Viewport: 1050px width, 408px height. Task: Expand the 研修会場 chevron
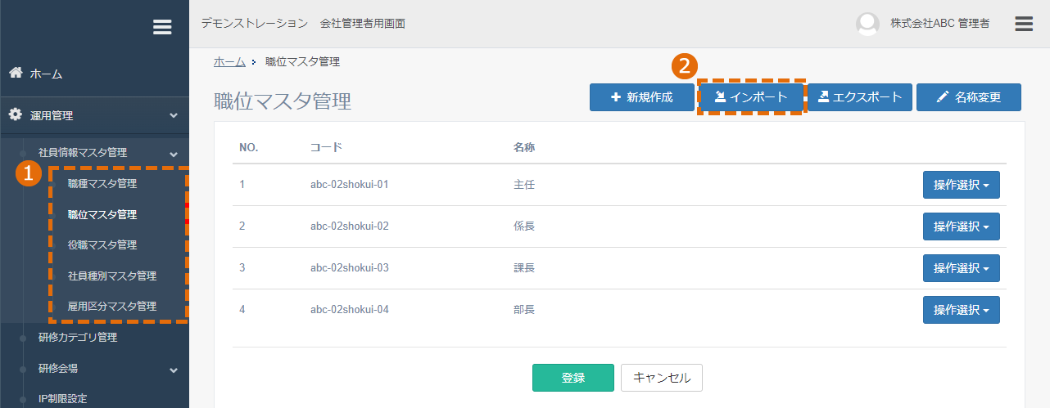[x=174, y=370]
